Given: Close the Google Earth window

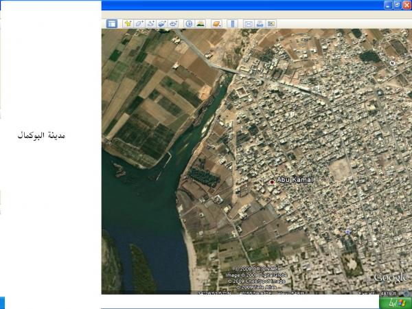Looking at the screenshot, I should [x=407, y=4].
